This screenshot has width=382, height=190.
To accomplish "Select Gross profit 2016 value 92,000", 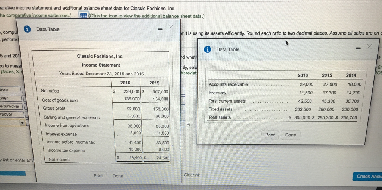I will click(134, 109).
